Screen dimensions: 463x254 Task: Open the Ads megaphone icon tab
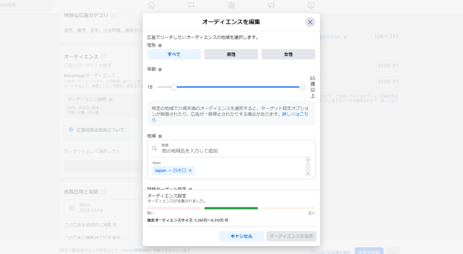pyautogui.click(x=271, y=5)
